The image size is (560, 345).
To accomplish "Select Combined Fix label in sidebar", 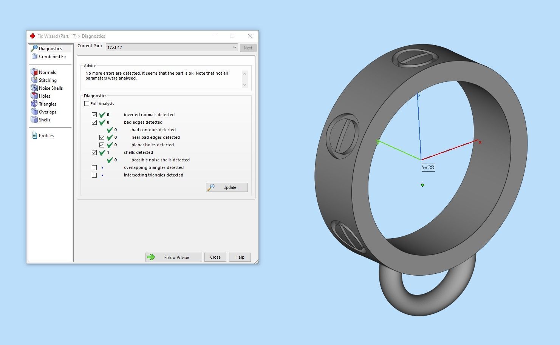I will pyautogui.click(x=53, y=56).
